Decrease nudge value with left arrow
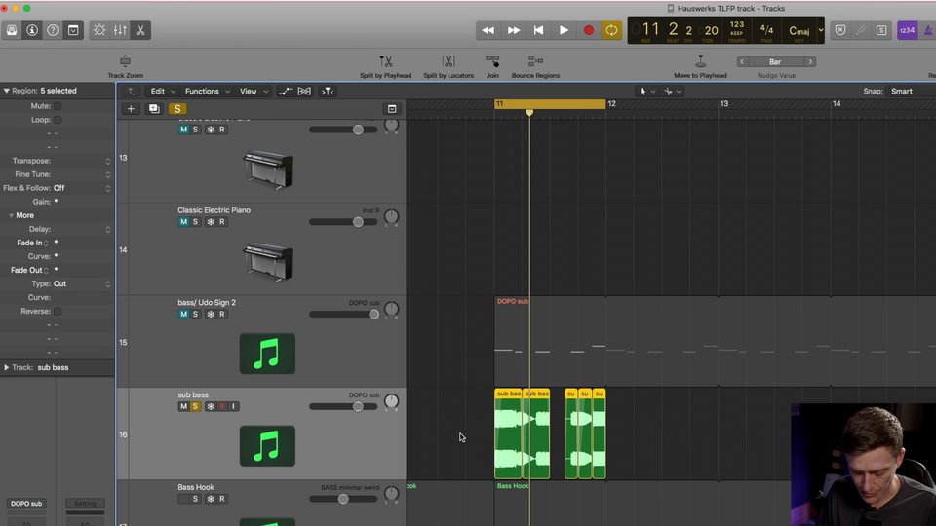Image resolution: width=936 pixels, height=526 pixels. tap(742, 62)
